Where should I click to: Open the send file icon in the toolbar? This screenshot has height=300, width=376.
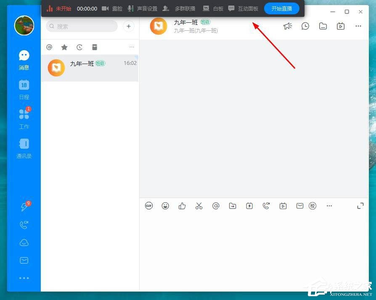pyautogui.click(x=233, y=206)
